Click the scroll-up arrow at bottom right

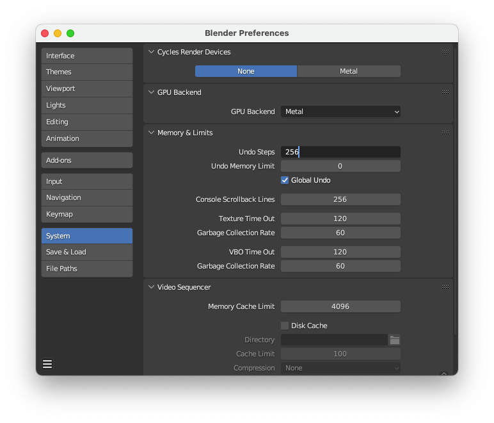coord(444,374)
